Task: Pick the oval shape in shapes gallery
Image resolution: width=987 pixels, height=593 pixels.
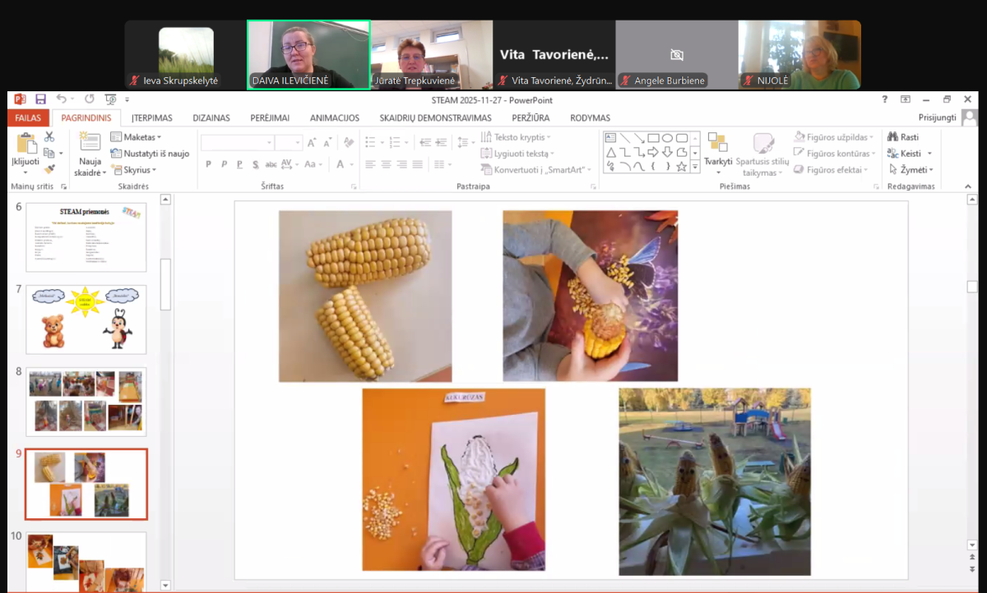Action: click(667, 138)
